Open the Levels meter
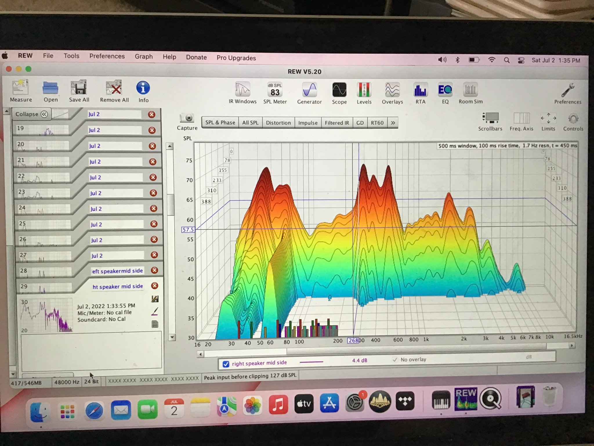 click(x=364, y=93)
